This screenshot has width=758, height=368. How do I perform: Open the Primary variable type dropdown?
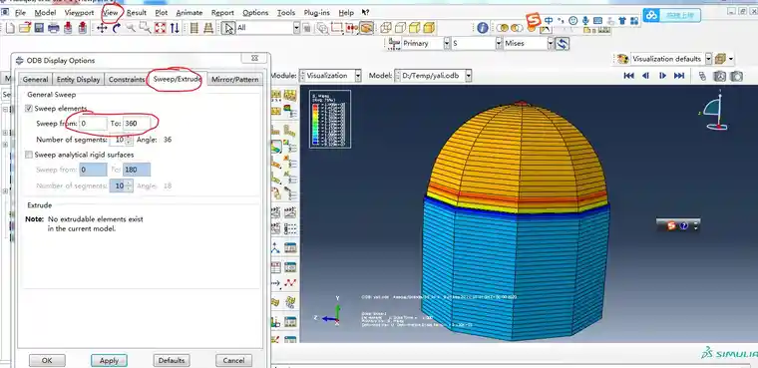coord(447,44)
